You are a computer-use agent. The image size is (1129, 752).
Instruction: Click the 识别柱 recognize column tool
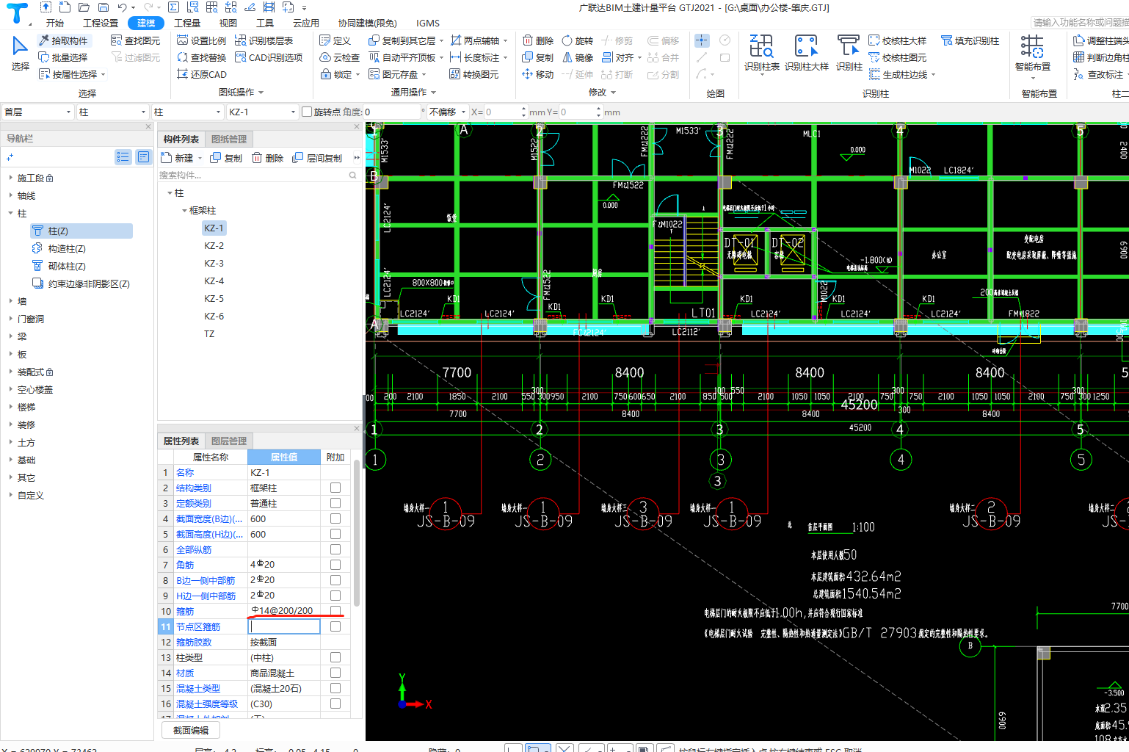tap(849, 54)
